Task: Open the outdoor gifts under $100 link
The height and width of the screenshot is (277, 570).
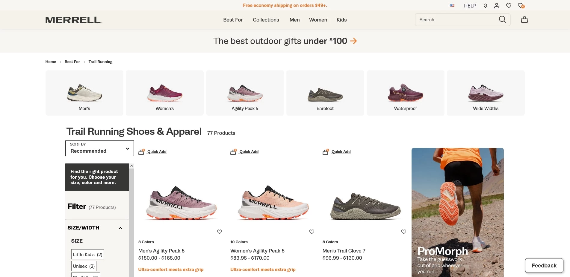Action: click(x=285, y=41)
